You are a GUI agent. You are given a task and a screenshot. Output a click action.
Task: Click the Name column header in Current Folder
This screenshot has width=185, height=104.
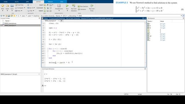click(x=8, y=21)
